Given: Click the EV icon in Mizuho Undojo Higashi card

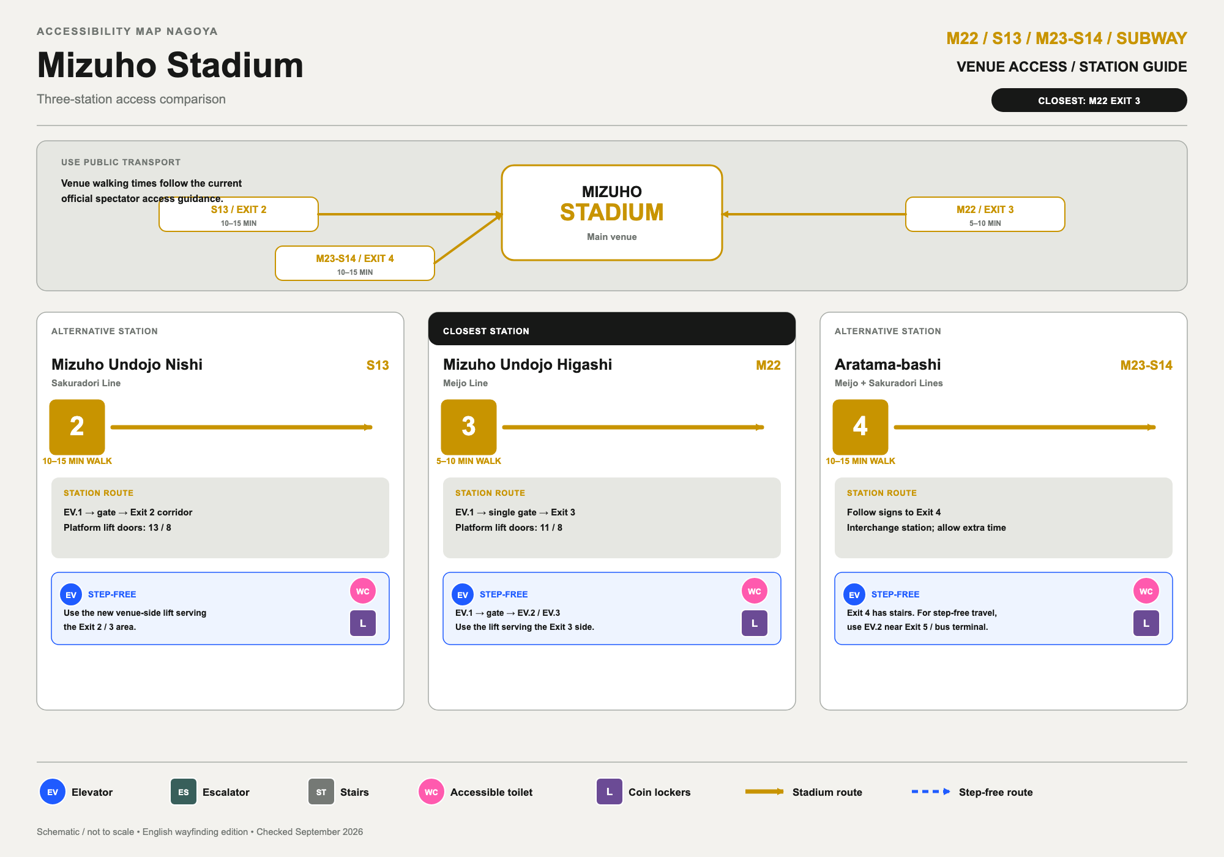Looking at the screenshot, I should pos(463,594).
